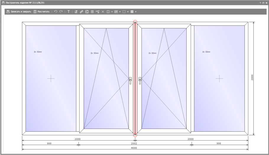Open the nine-square grid dropdown arrow
The width and height of the screenshot is (269, 155).
click(136, 12)
